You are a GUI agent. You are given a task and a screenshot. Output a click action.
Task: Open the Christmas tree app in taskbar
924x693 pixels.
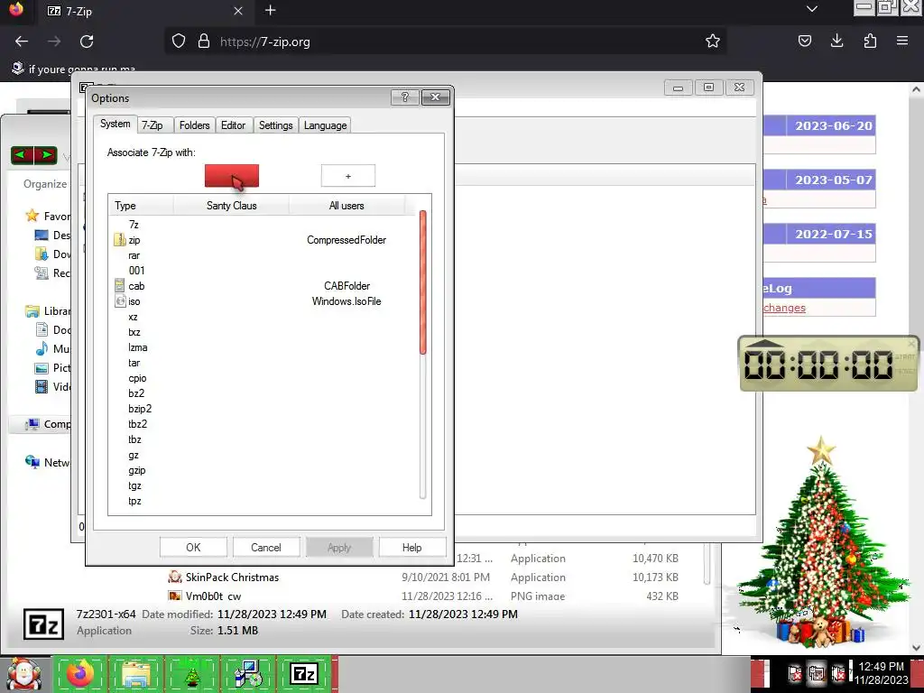pos(192,675)
